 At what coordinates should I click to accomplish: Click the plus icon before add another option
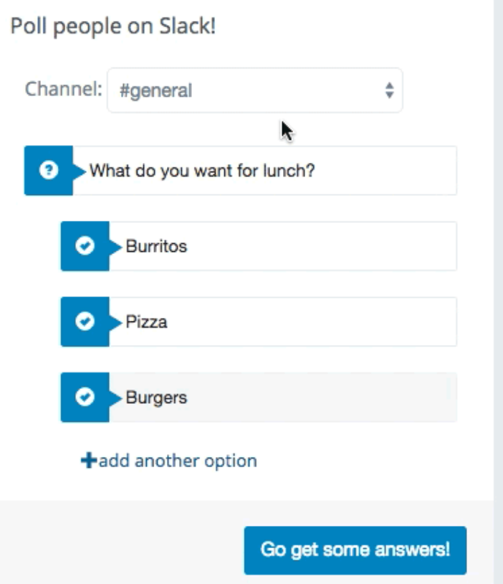[x=89, y=461]
